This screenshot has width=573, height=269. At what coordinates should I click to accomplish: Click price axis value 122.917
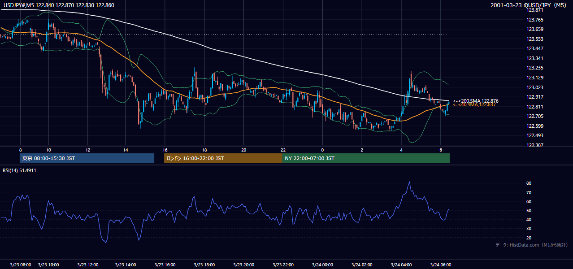(x=535, y=97)
